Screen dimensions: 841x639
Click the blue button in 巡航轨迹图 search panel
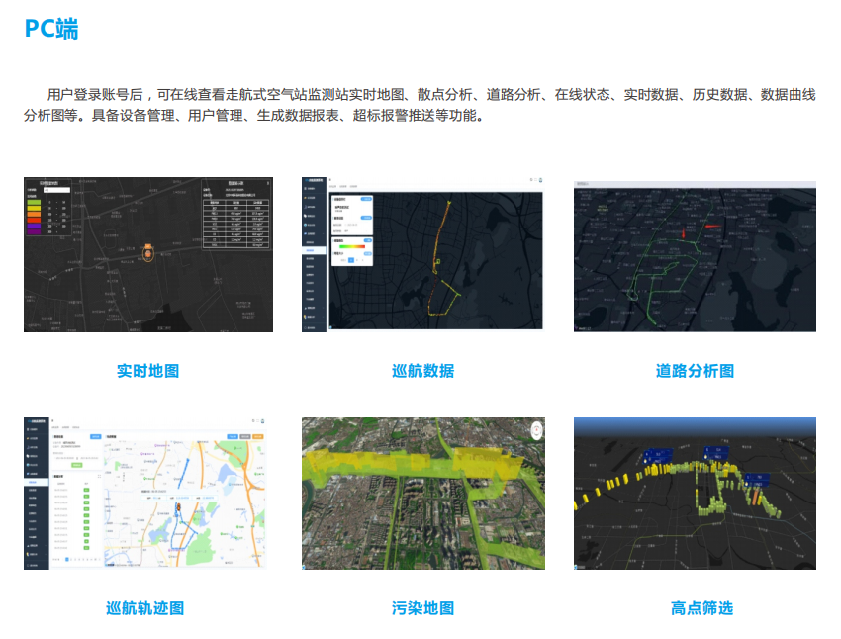[95, 436]
